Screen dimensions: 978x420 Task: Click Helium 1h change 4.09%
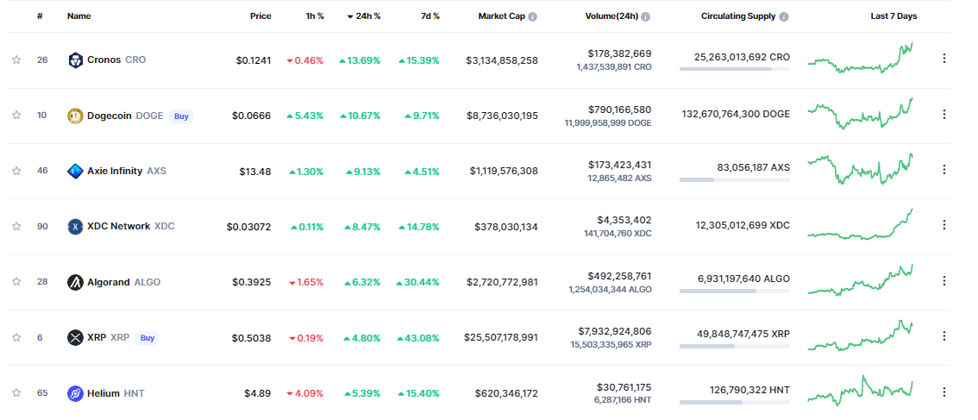[305, 393]
